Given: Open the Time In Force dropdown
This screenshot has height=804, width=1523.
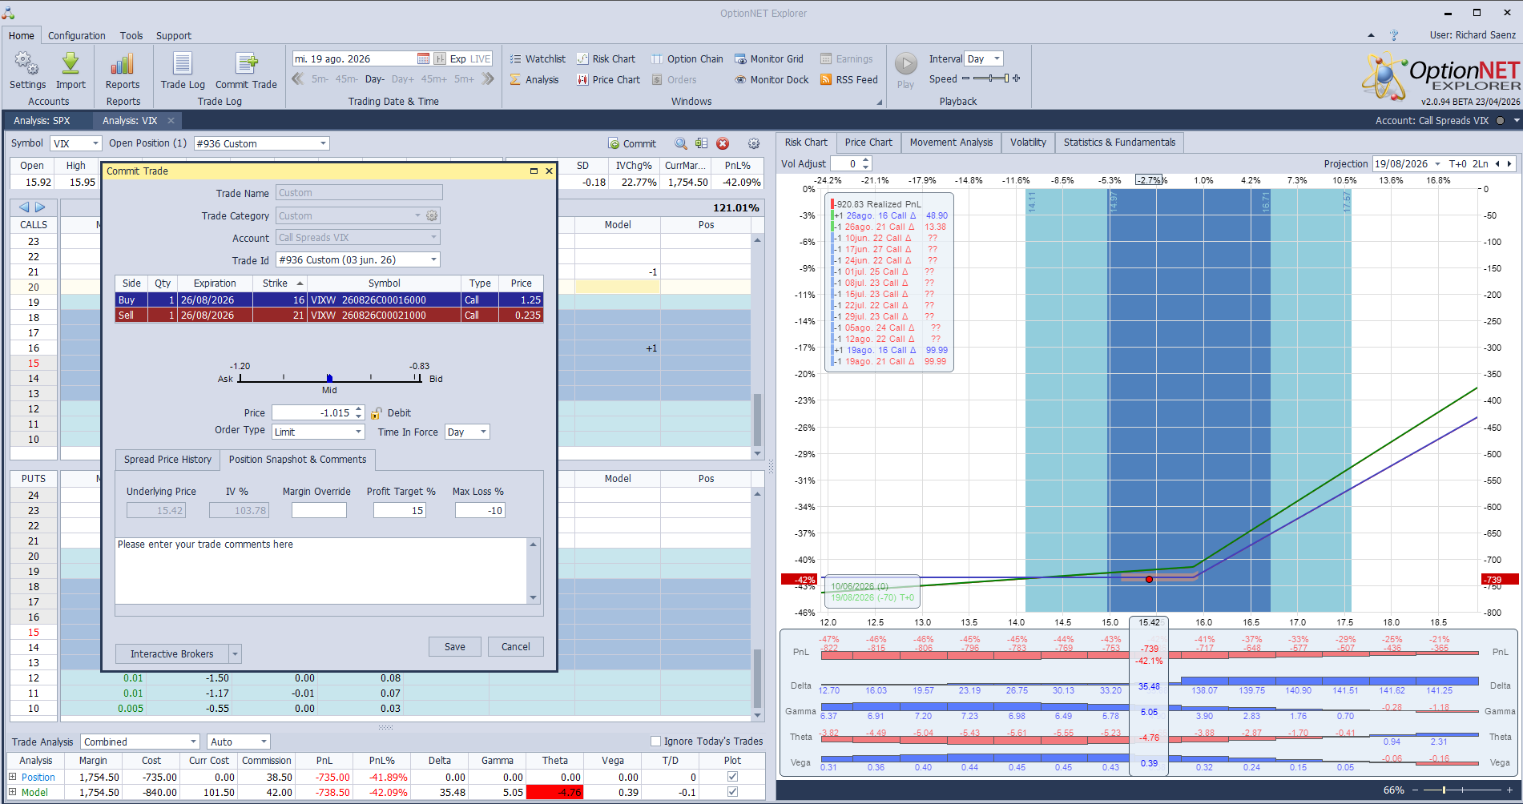Looking at the screenshot, I should [483, 432].
